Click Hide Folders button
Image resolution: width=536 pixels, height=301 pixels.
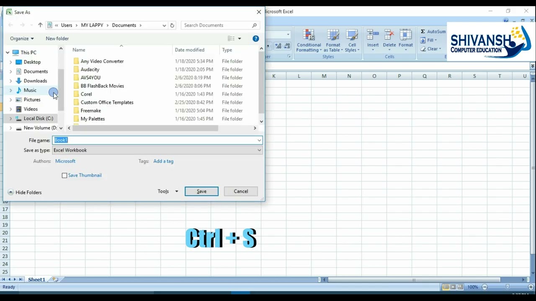click(25, 192)
